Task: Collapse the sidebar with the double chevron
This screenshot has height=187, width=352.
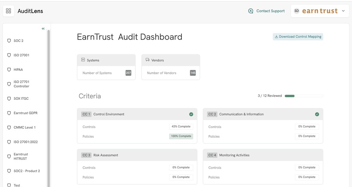Action: point(43,29)
